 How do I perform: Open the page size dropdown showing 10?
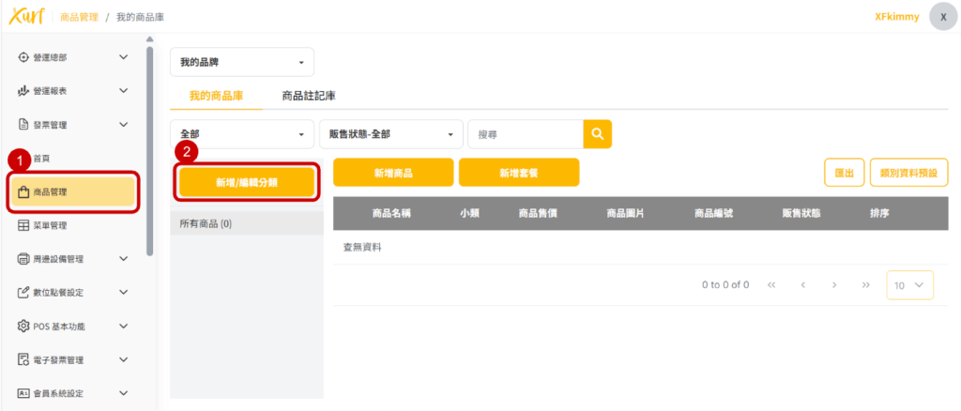[x=909, y=285]
